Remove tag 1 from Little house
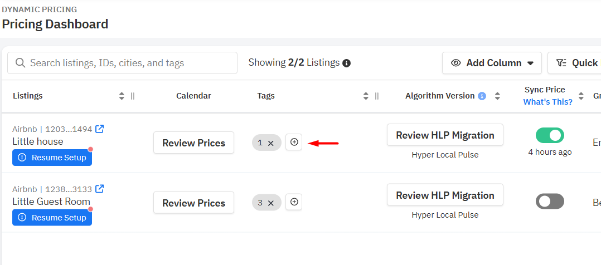This screenshot has width=601, height=265. click(271, 143)
